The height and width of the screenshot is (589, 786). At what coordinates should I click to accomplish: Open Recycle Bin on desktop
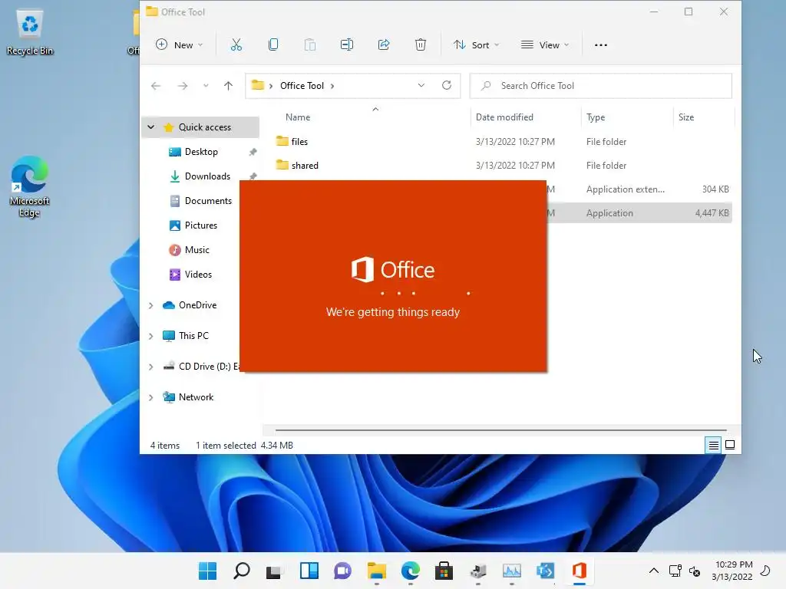[x=30, y=31]
